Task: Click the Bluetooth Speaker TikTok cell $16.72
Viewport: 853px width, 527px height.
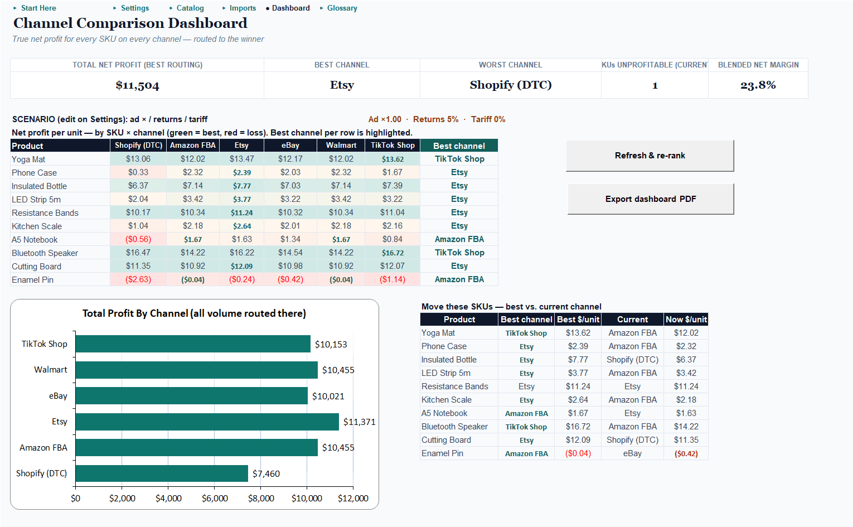Action: pyautogui.click(x=392, y=253)
